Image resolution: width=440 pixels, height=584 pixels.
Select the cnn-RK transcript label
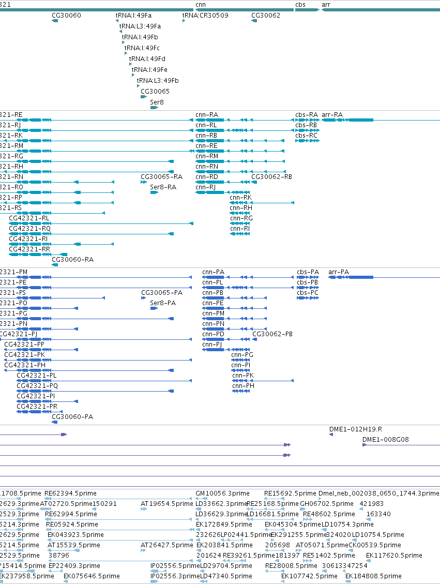click(x=240, y=198)
